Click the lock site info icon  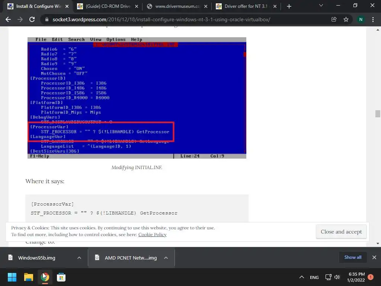tap(47, 19)
